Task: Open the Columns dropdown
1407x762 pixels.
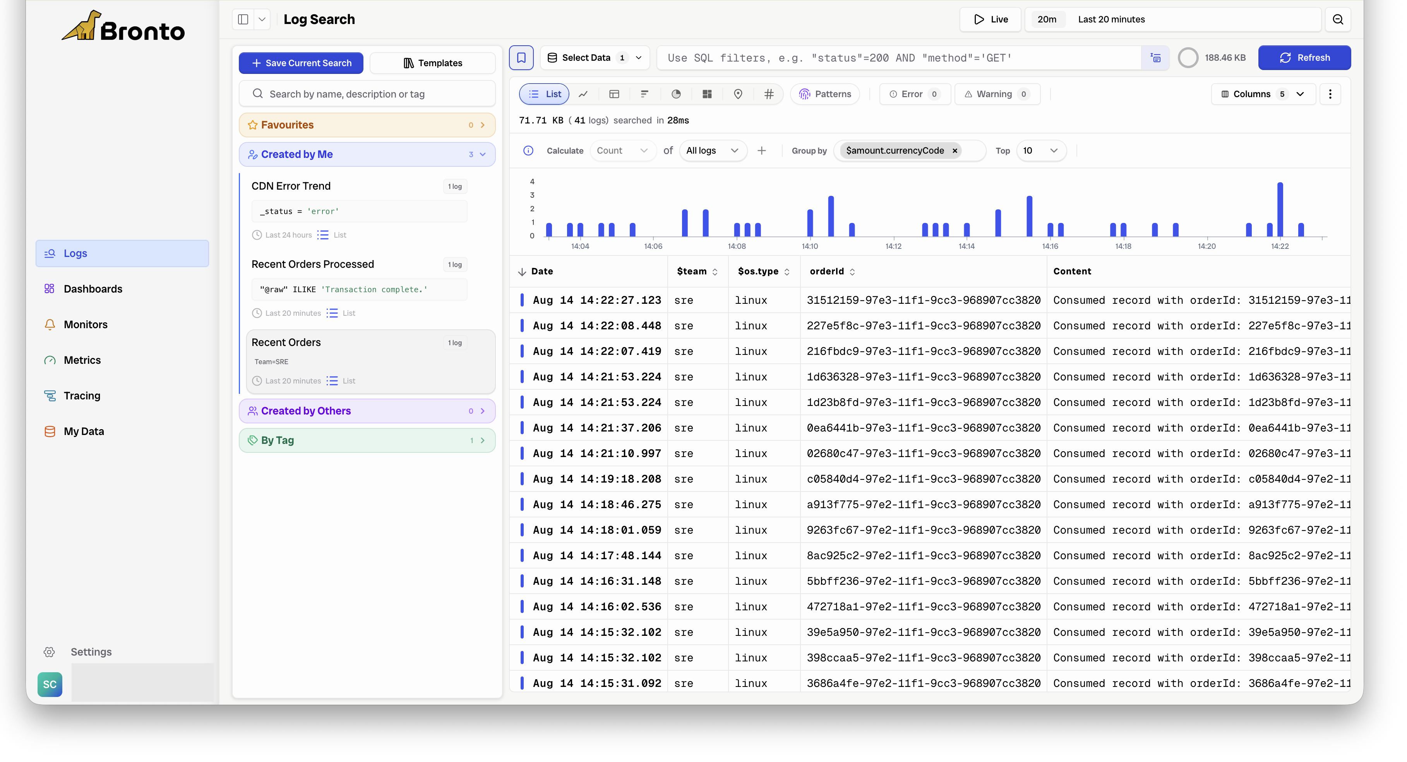Action: [1263, 94]
